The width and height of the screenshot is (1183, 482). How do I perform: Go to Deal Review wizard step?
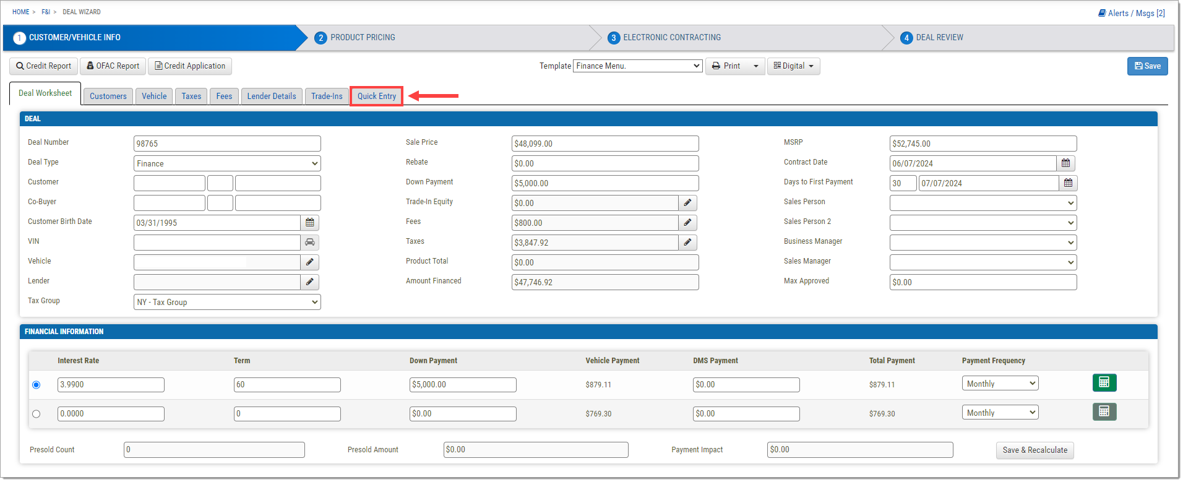[x=932, y=38]
